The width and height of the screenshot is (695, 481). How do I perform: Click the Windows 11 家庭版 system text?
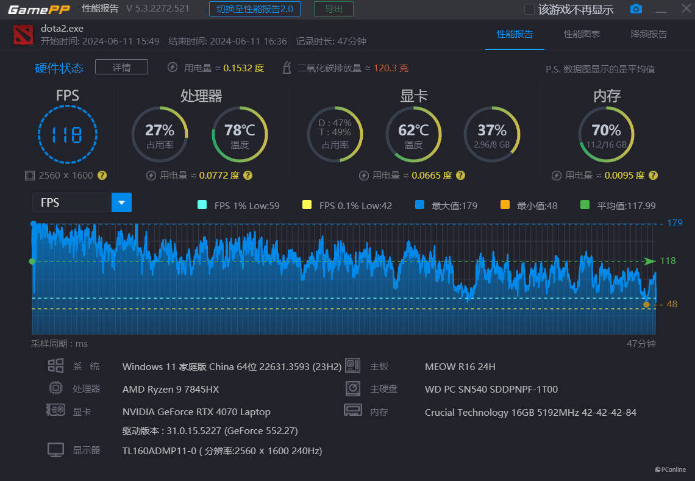coord(232,366)
